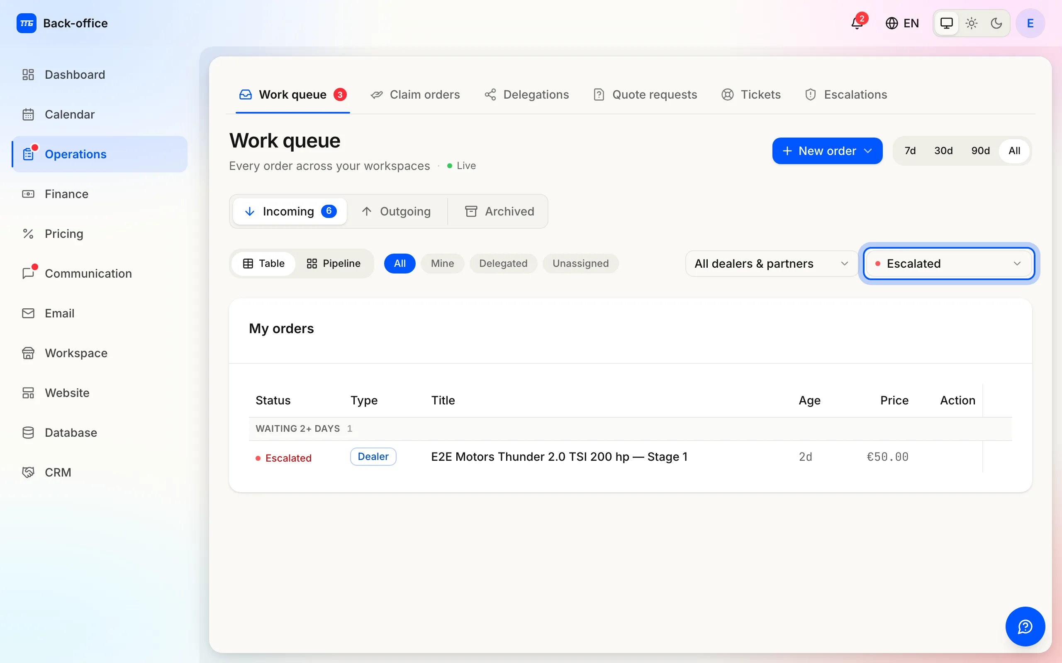This screenshot has width=1062, height=663.
Task: Click the Finance sidebar icon
Action: click(x=28, y=194)
